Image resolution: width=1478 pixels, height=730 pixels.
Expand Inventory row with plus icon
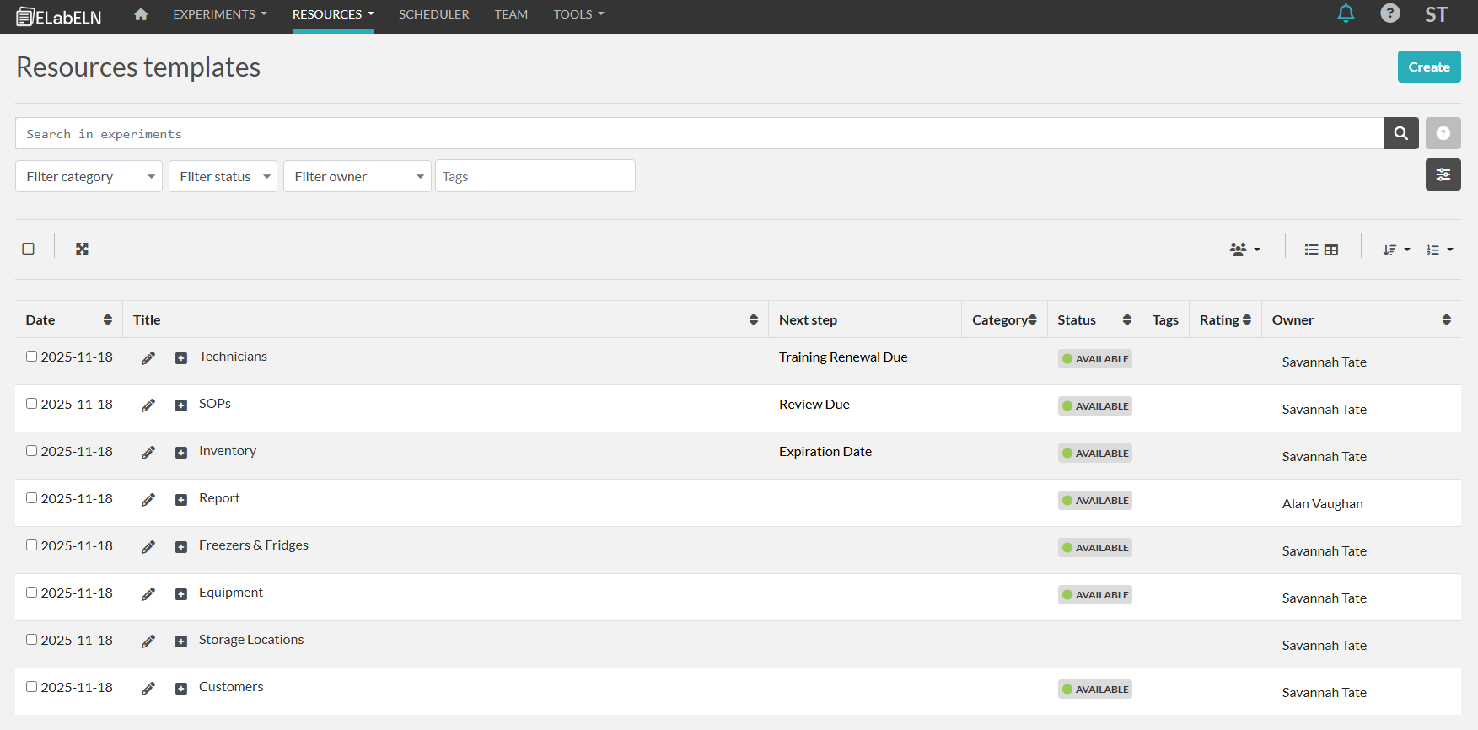(180, 453)
